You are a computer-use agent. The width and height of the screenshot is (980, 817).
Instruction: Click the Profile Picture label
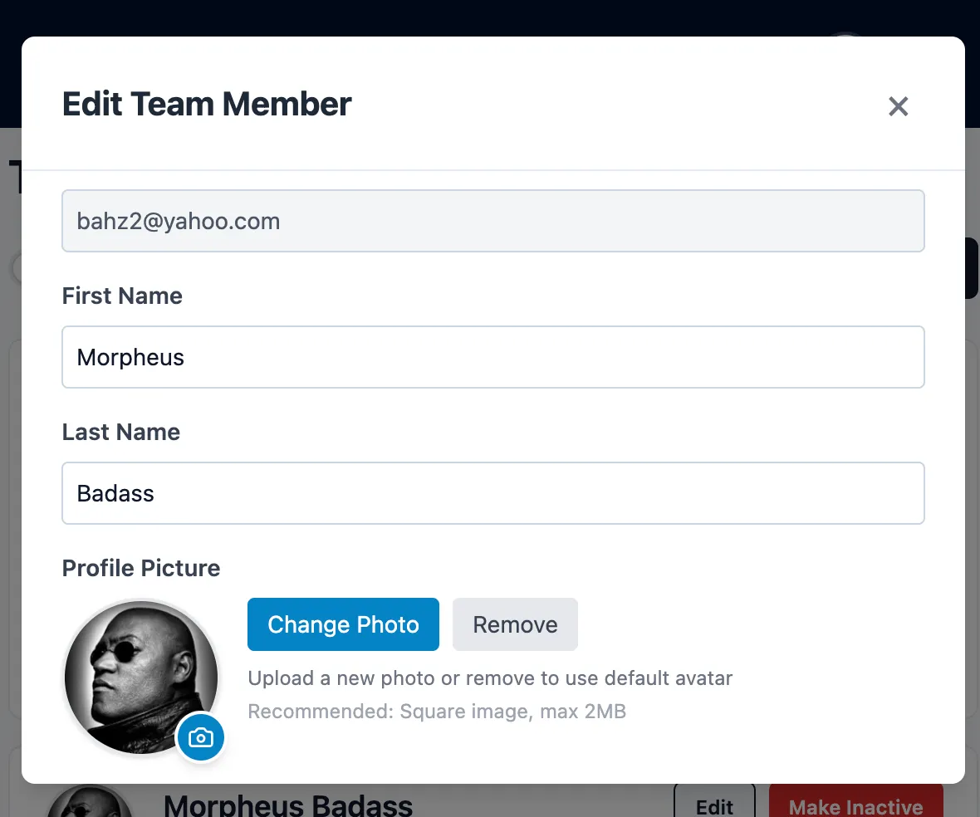(141, 569)
